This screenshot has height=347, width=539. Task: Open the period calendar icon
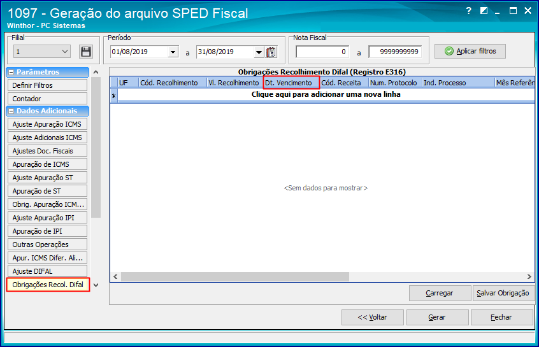pos(271,52)
